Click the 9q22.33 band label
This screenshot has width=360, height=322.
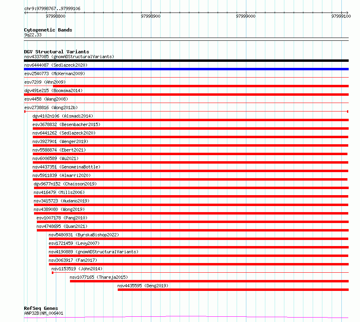[33, 35]
